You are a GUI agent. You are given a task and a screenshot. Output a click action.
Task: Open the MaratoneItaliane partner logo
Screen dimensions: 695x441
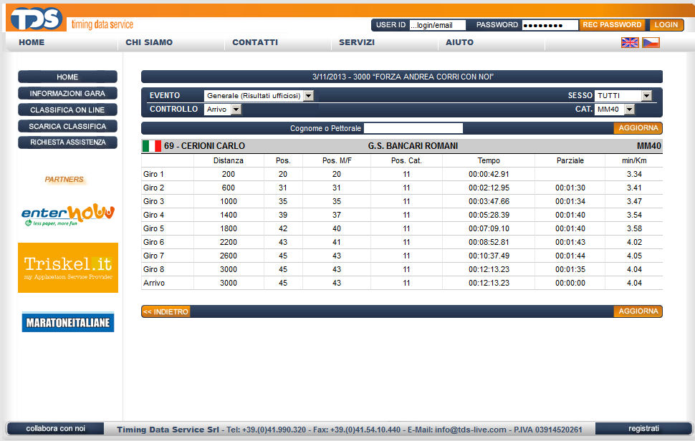[x=68, y=322]
